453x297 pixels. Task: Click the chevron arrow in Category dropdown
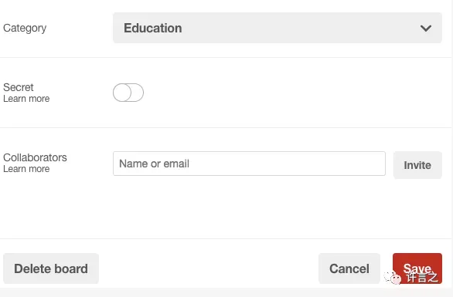tap(425, 29)
